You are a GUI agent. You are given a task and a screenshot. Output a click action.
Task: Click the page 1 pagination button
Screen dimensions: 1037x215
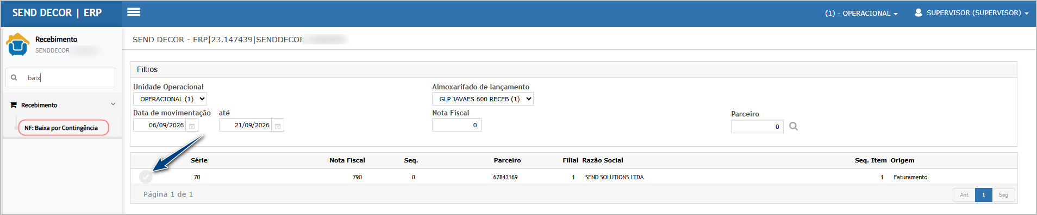(x=983, y=194)
